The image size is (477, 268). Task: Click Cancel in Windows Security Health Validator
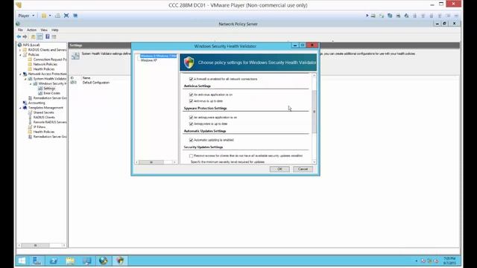303,169
